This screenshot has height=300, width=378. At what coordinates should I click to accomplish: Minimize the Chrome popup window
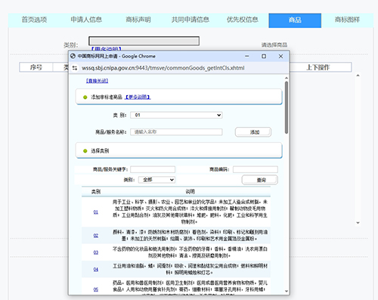pyautogui.click(x=247, y=56)
